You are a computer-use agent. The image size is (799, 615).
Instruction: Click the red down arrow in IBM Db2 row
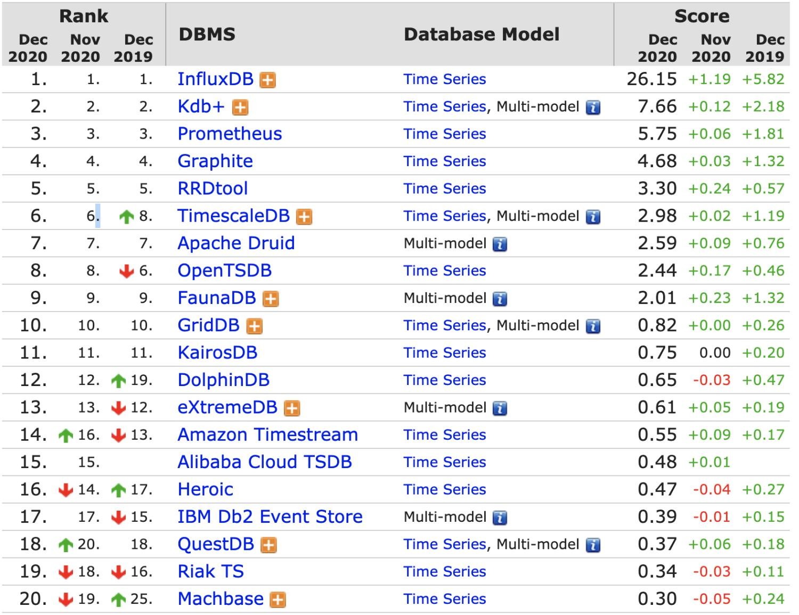118,518
